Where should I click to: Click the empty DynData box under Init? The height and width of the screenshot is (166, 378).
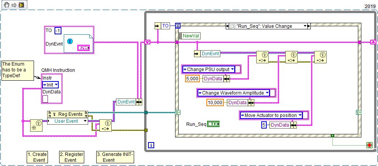point(45,99)
